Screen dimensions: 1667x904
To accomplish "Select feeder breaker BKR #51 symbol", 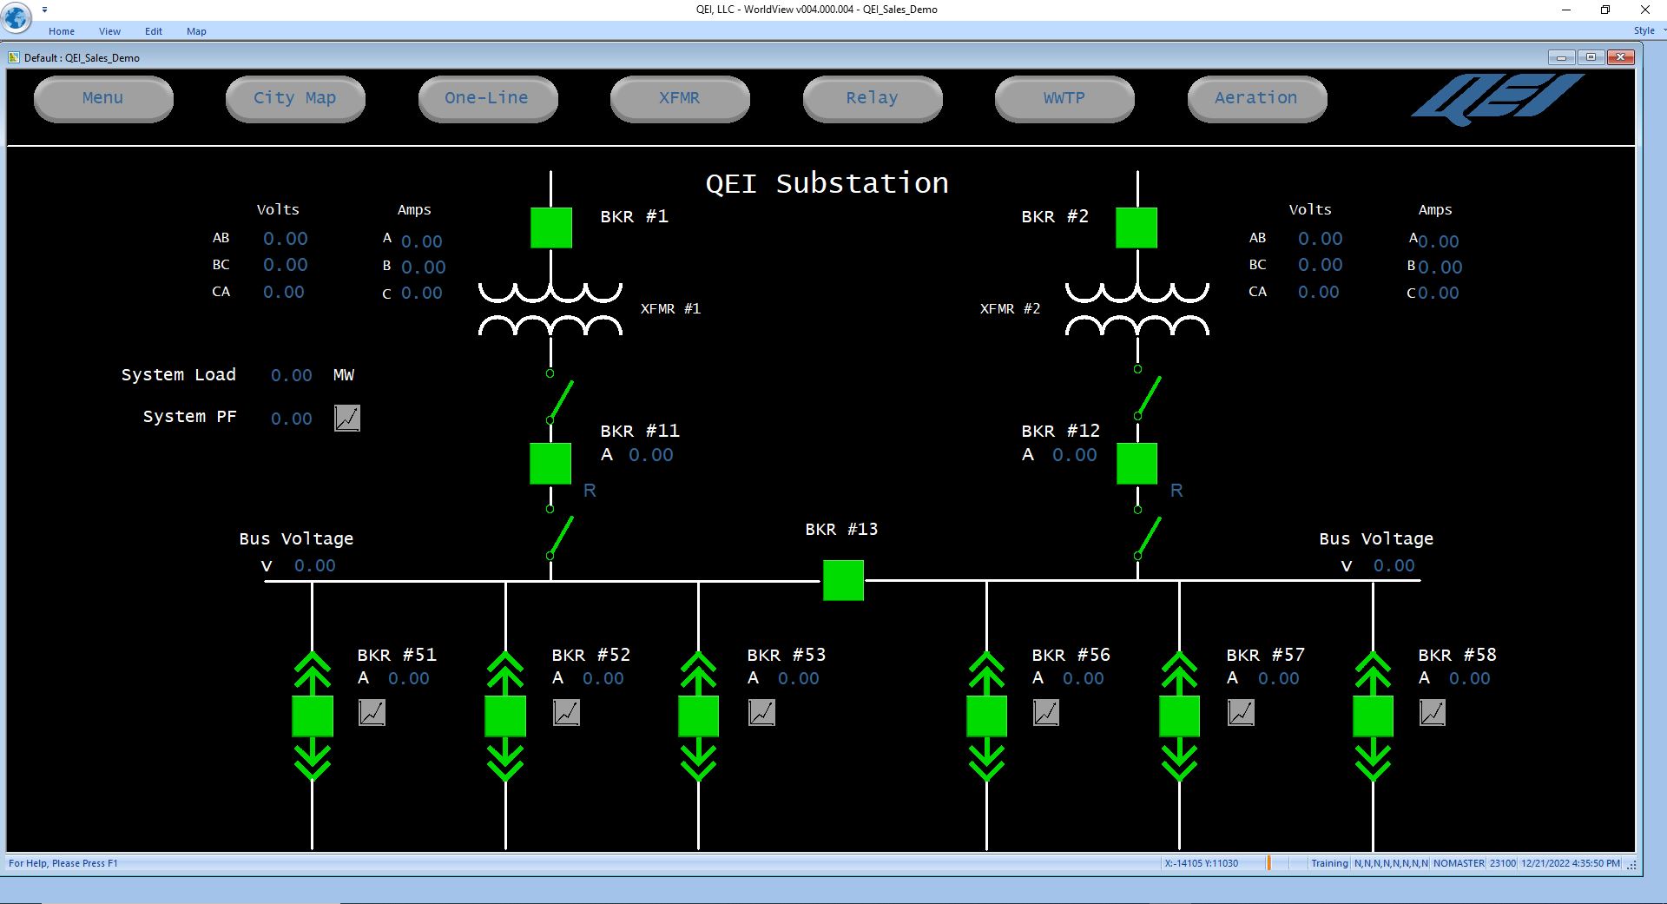I will point(313,716).
